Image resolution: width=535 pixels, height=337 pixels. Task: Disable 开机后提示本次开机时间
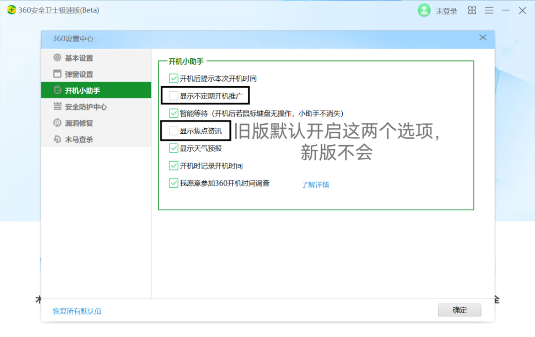point(172,78)
